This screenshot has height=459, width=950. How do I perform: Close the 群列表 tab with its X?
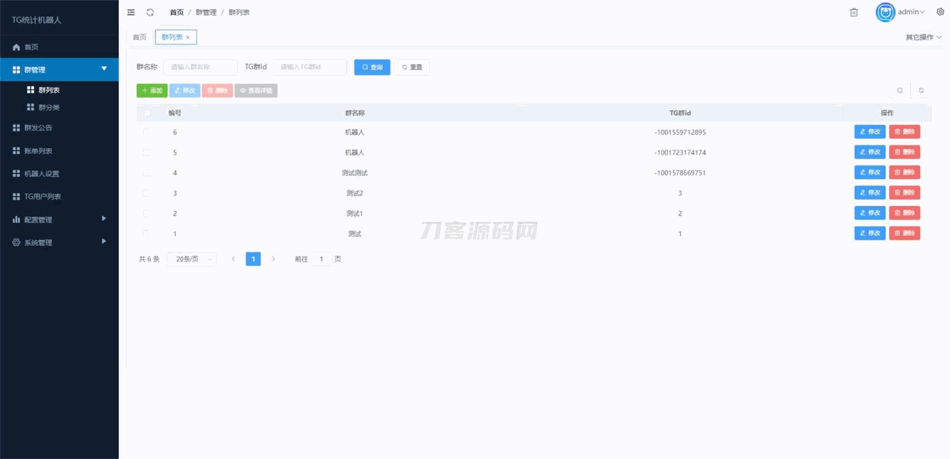pos(188,38)
